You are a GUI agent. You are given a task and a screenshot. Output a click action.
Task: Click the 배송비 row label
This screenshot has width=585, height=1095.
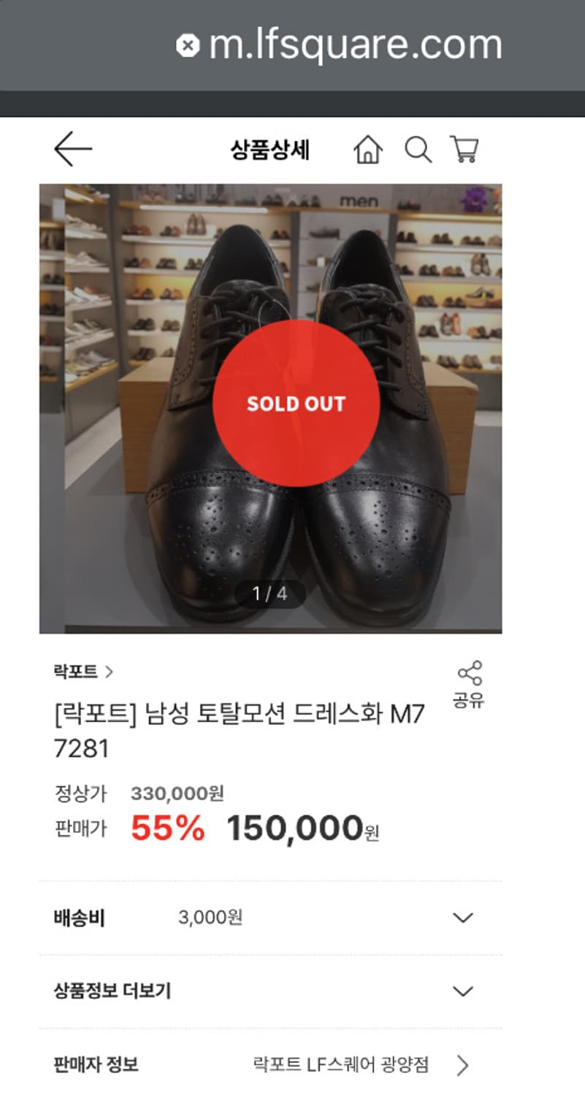(80, 918)
